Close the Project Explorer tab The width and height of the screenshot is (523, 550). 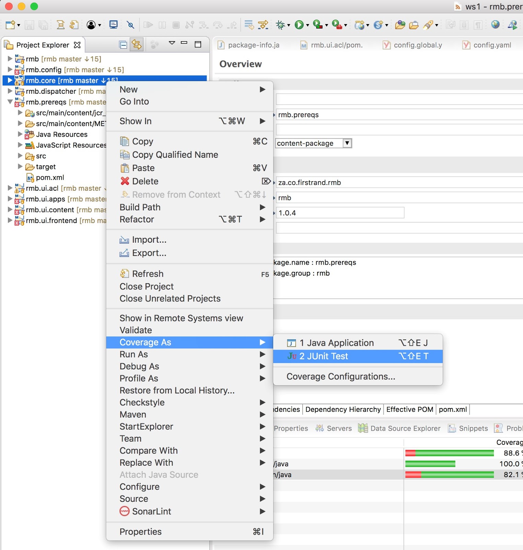tap(77, 45)
